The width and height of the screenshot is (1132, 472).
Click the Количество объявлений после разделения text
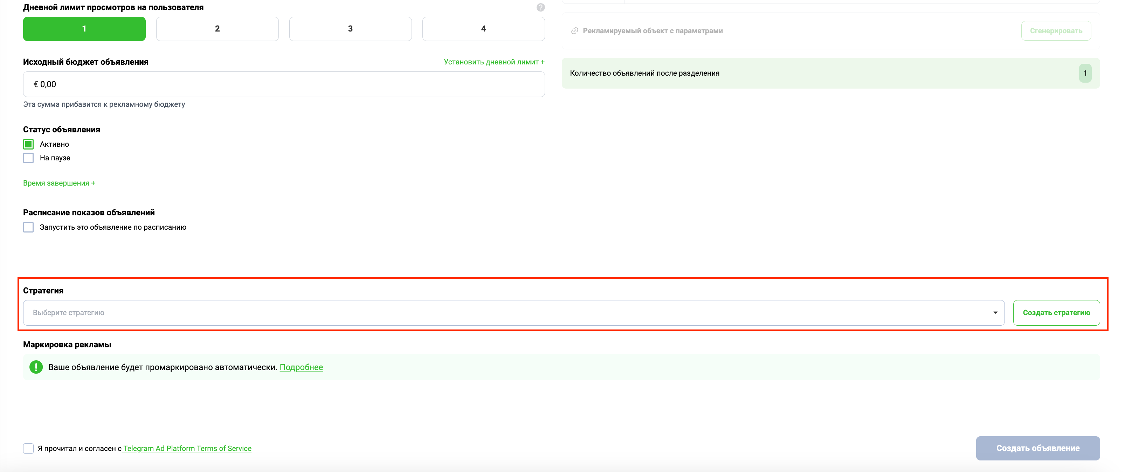click(x=645, y=73)
